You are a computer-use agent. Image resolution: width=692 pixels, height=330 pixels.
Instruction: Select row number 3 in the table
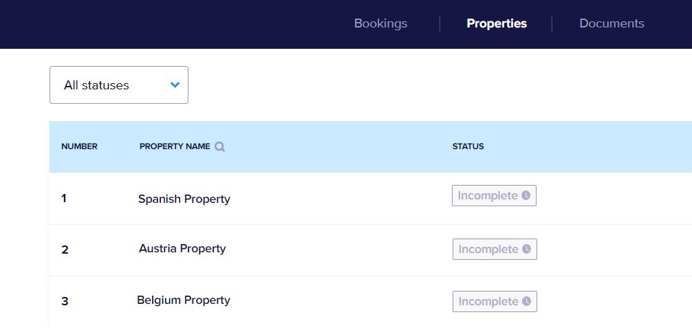click(x=65, y=301)
